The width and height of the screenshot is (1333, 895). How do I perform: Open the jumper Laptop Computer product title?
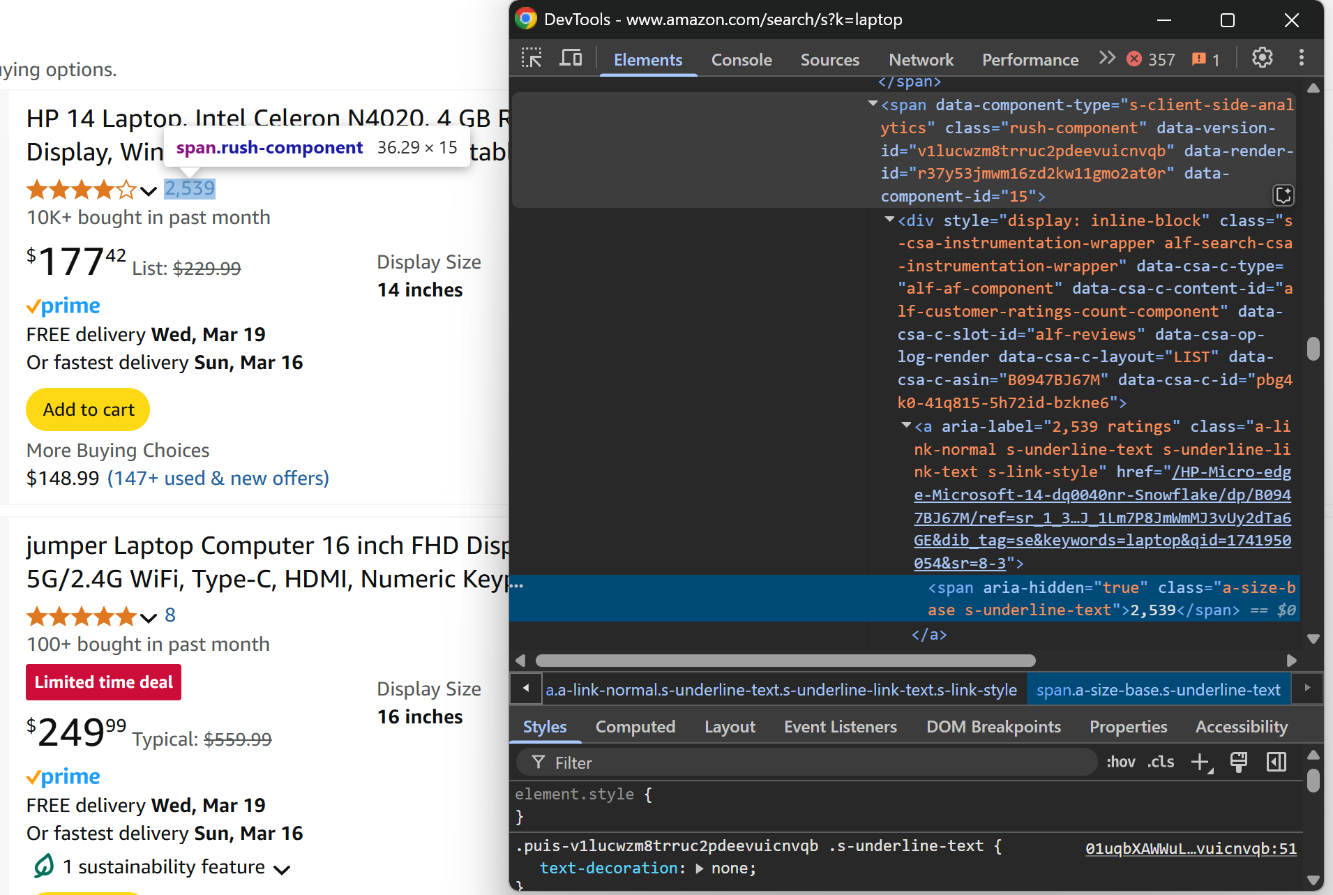268,562
